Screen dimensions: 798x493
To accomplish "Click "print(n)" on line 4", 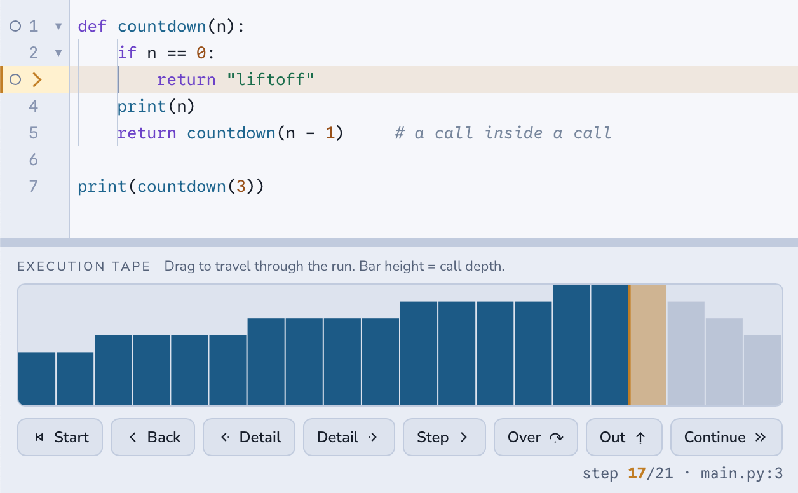I will tap(156, 106).
